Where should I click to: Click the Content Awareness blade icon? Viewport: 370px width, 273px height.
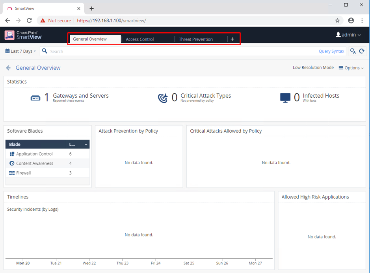(x=12, y=163)
